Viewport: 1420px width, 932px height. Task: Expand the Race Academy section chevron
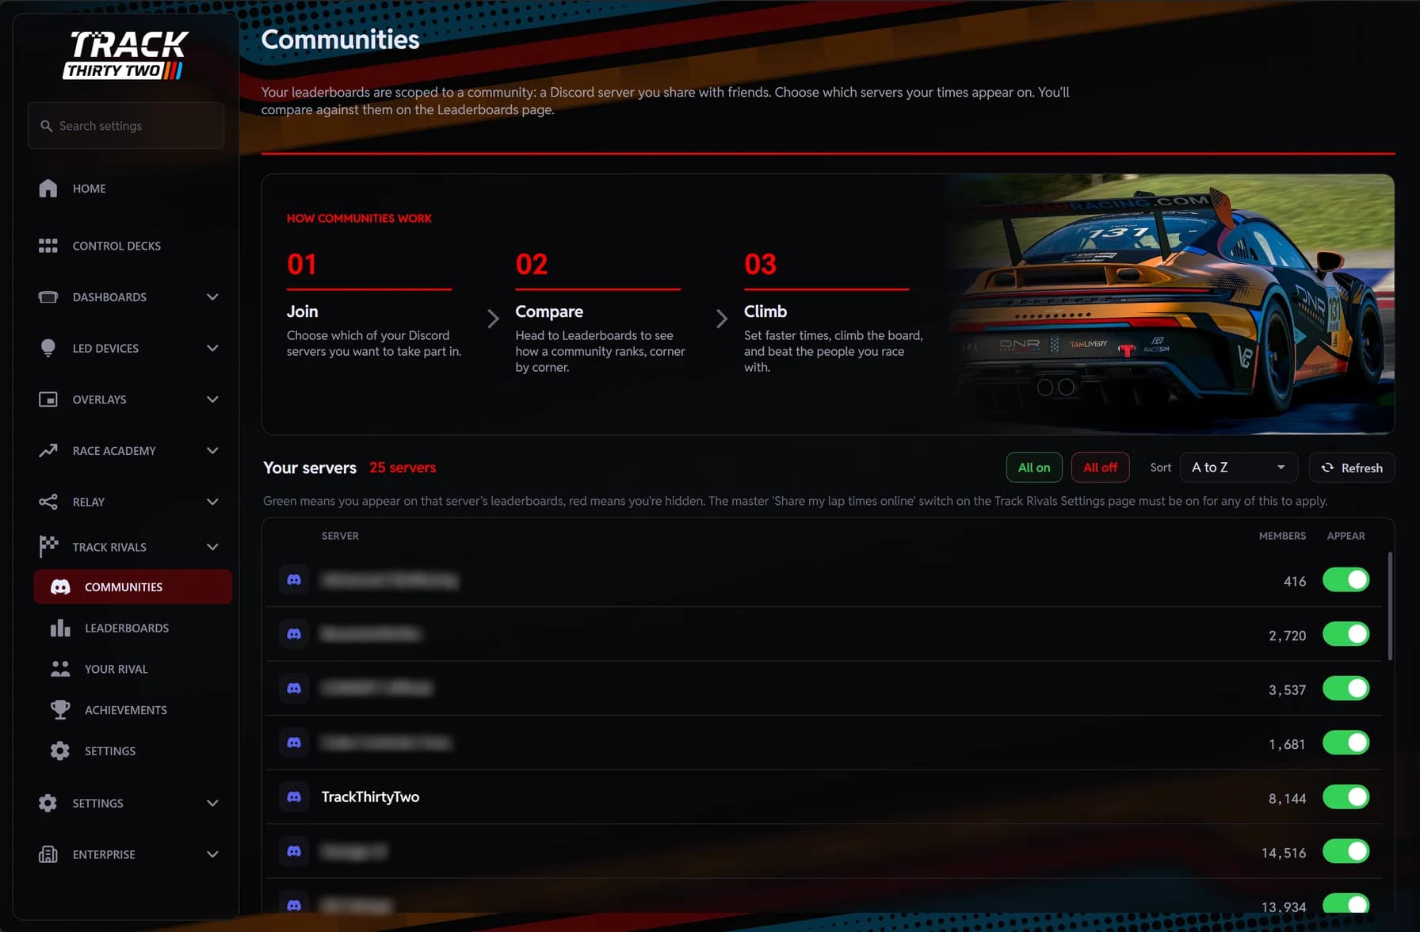pyautogui.click(x=212, y=450)
